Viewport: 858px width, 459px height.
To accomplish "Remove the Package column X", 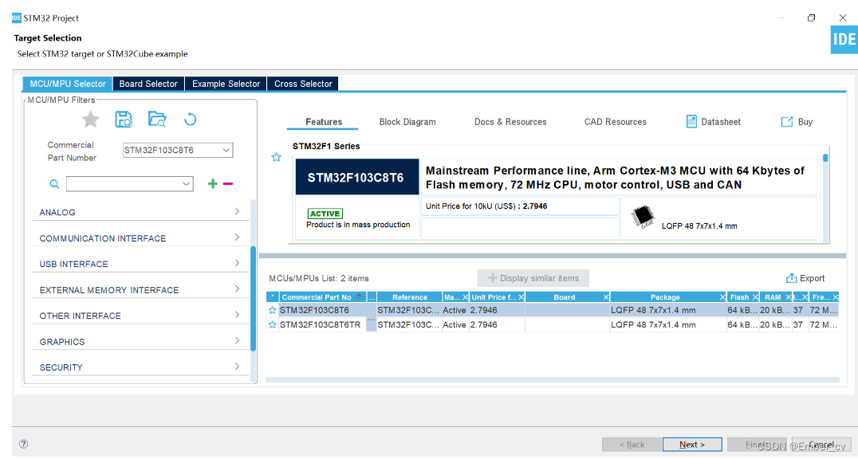I will 722,297.
